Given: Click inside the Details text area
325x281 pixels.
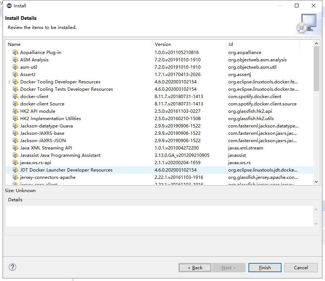Looking at the screenshot, I should (x=159, y=216).
